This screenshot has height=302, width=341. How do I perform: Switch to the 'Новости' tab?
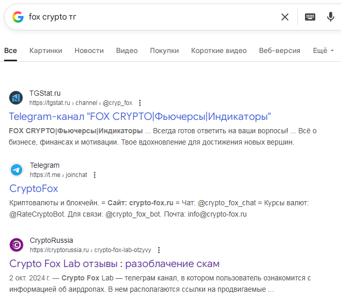coord(89,51)
